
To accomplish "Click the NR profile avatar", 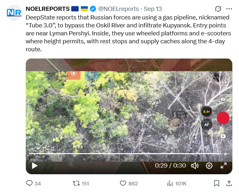I will [14, 12].
